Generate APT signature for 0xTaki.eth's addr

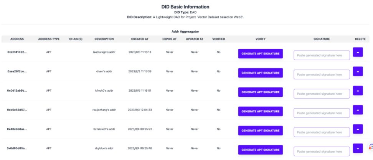260,130
